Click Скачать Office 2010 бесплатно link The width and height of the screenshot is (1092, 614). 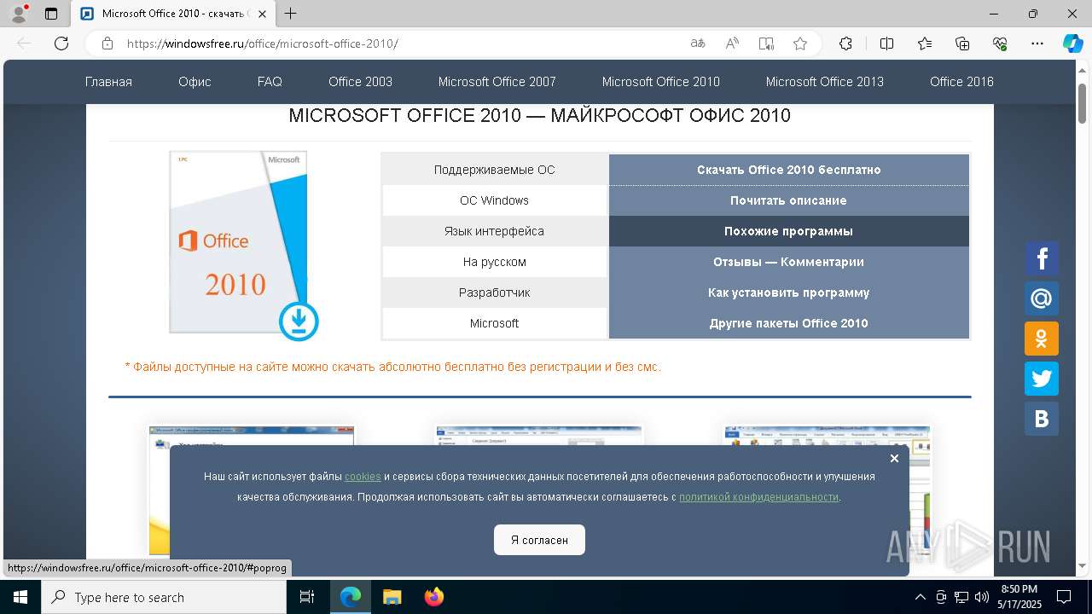pos(789,170)
